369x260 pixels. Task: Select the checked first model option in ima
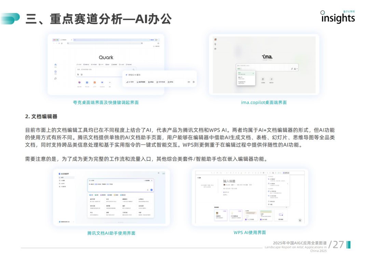point(246,74)
